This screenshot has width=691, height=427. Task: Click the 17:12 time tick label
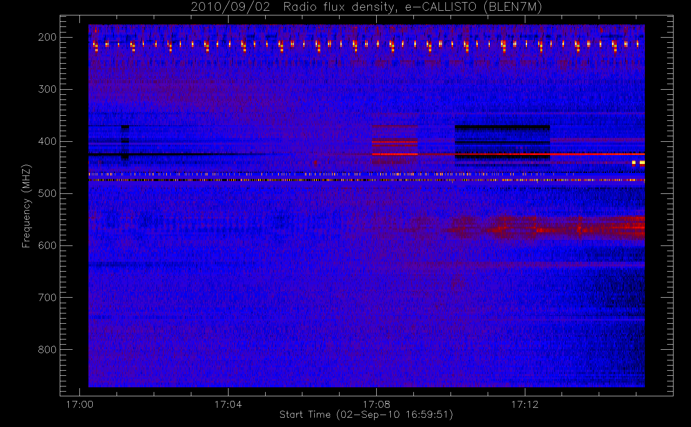point(525,404)
